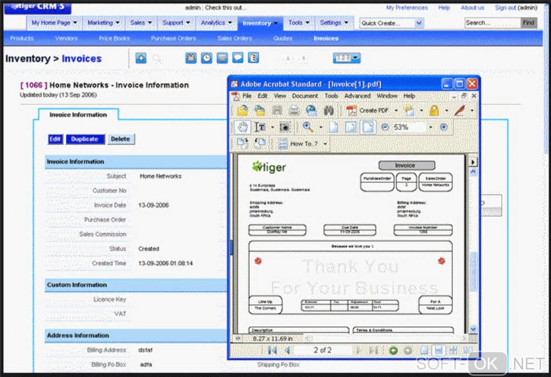This screenshot has height=377, width=551.
Task: Open the Create PDF dropdown arrow
Action: pyautogui.click(x=396, y=111)
